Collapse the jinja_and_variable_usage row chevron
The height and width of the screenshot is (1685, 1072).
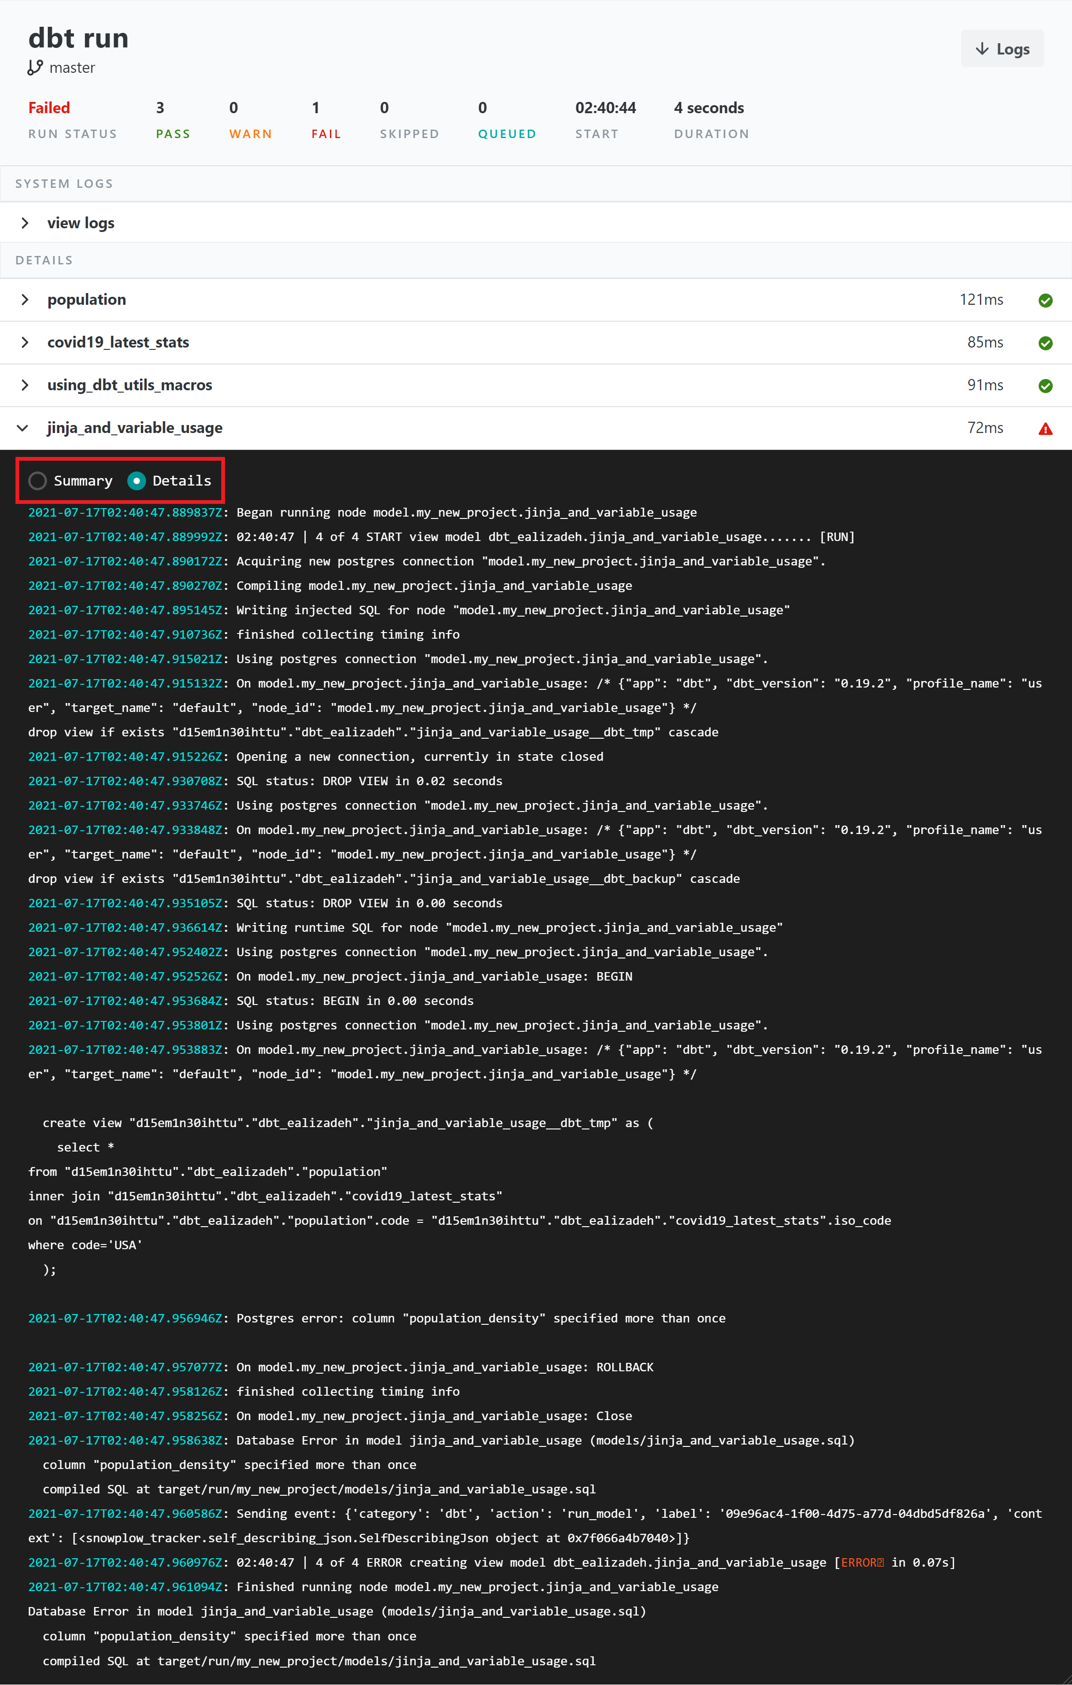tap(23, 427)
